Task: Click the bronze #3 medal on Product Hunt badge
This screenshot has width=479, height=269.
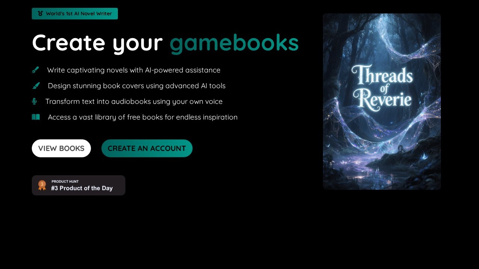Action: pyautogui.click(x=42, y=185)
